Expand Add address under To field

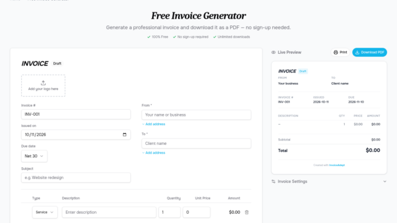[x=153, y=153]
